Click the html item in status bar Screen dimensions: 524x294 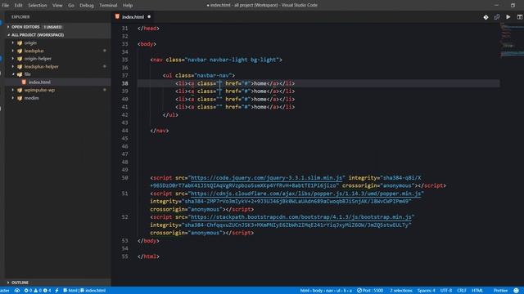tap(70, 291)
